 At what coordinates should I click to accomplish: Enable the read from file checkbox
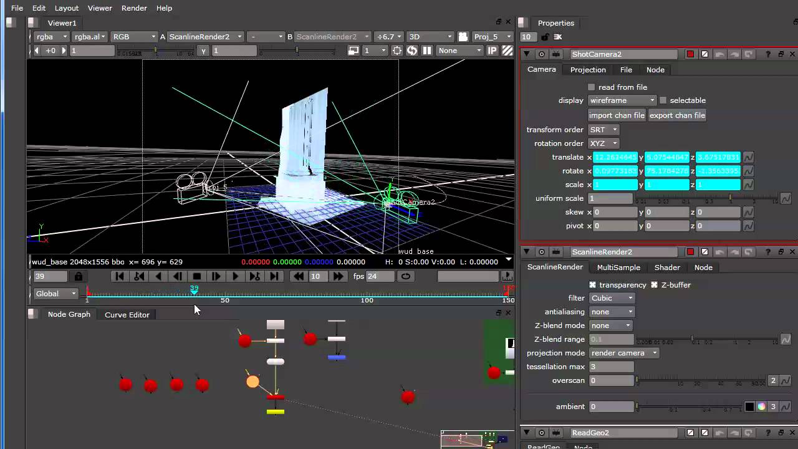(592, 87)
